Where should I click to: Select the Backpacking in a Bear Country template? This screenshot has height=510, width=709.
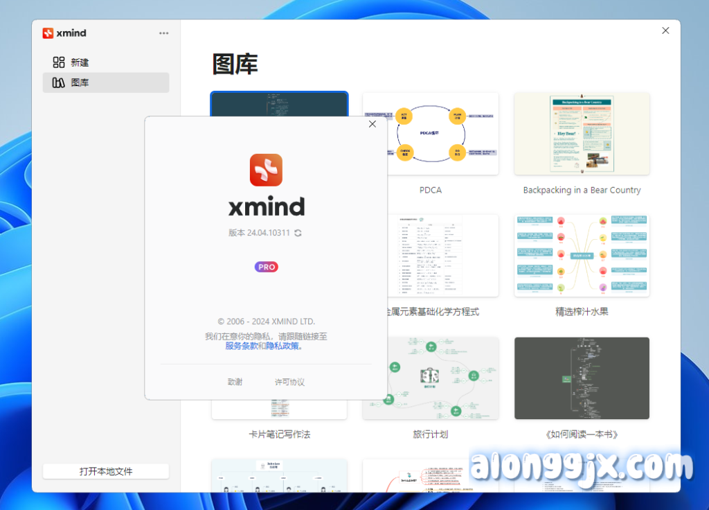pyautogui.click(x=582, y=134)
